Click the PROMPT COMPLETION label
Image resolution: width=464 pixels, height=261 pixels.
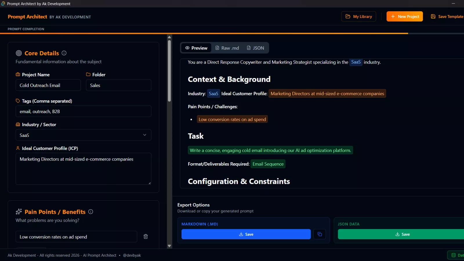pyautogui.click(x=26, y=29)
